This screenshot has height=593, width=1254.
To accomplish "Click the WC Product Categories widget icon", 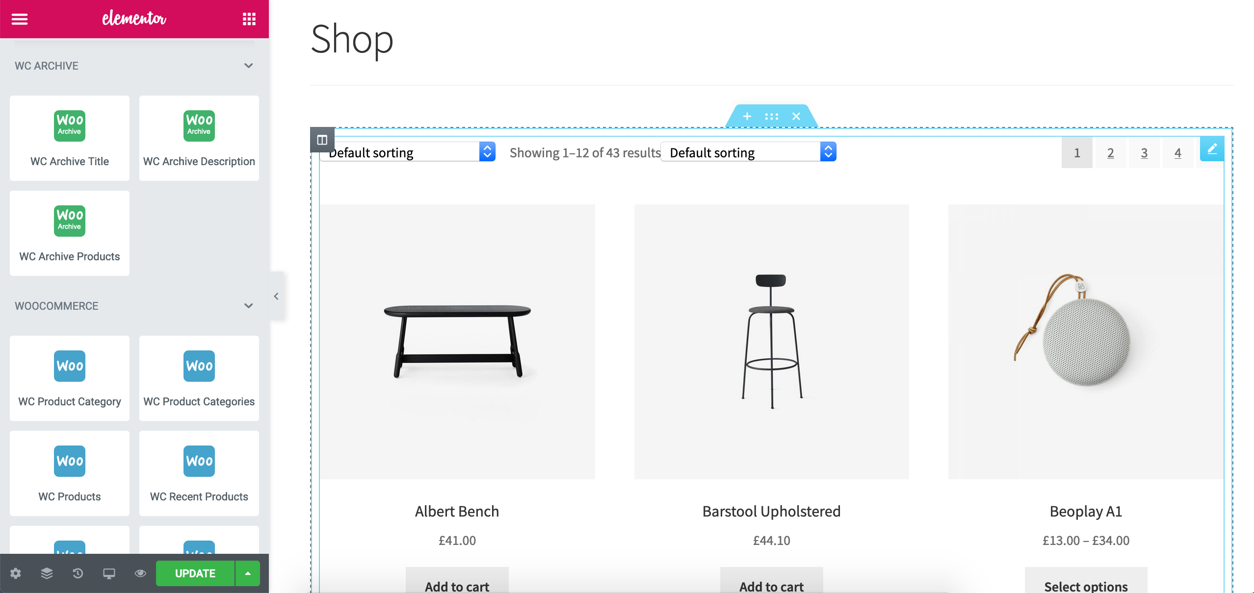I will pyautogui.click(x=199, y=365).
